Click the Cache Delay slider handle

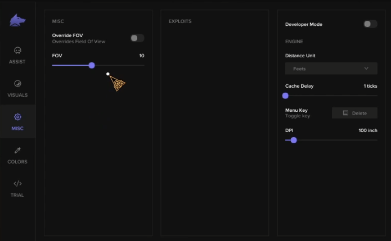point(285,96)
